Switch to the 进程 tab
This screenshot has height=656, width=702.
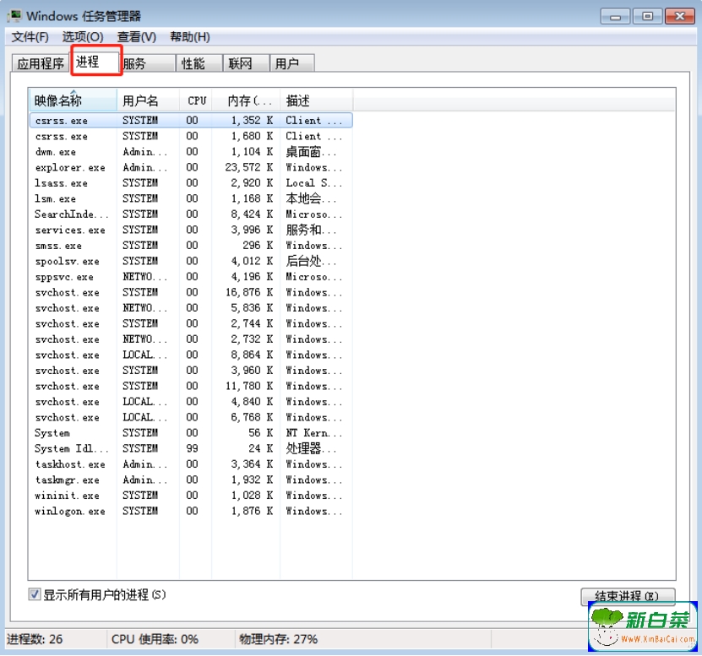96,62
